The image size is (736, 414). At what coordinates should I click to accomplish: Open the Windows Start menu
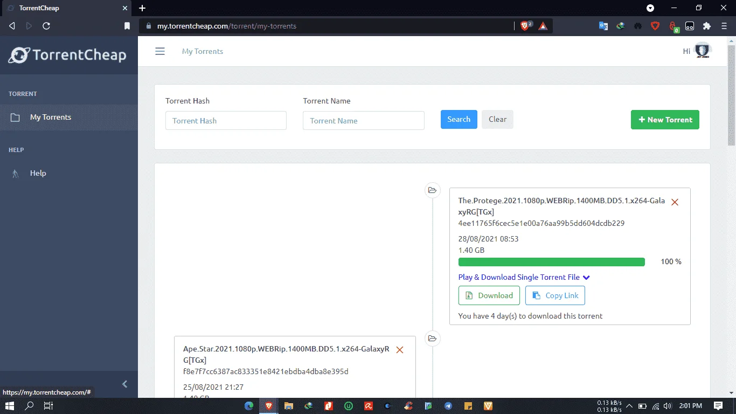click(x=10, y=406)
